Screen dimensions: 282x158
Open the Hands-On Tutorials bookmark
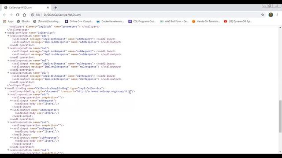click(206, 22)
